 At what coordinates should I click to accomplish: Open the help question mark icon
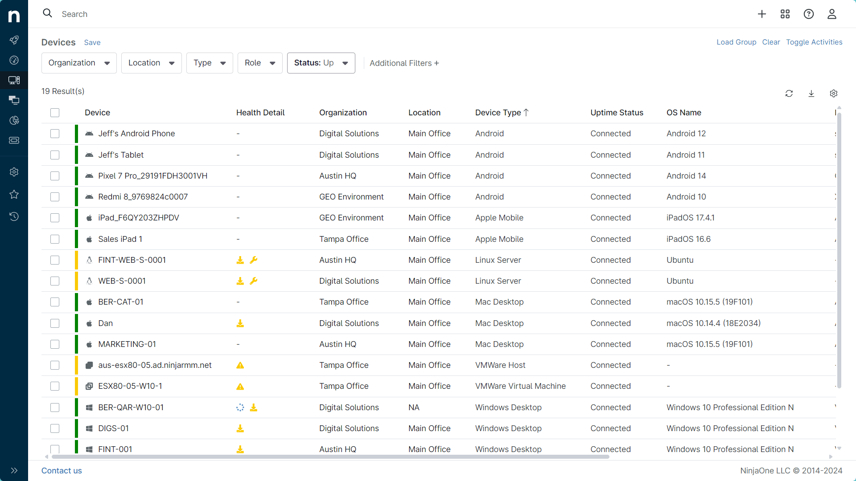click(809, 14)
